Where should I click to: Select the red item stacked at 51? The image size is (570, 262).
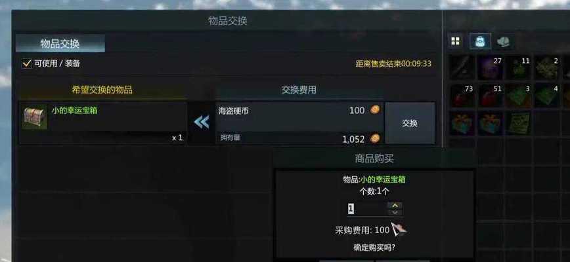pyautogui.click(x=490, y=96)
